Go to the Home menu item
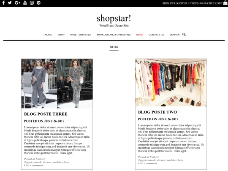228x171 pixels. pos(49,35)
